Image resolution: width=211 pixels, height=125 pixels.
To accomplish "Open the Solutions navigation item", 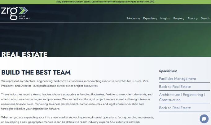I will [132, 19].
